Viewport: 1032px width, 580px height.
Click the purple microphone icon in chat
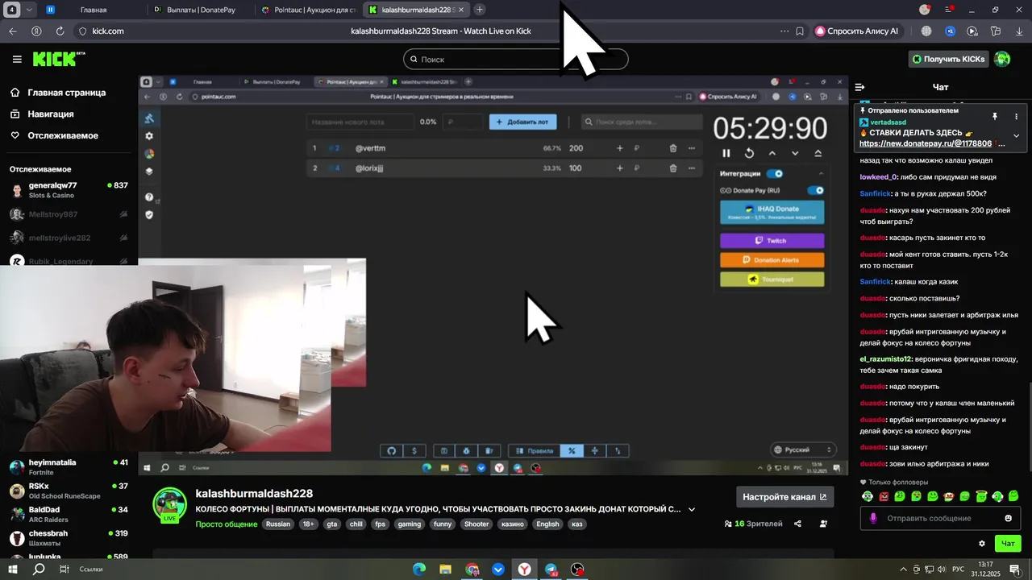(x=873, y=518)
